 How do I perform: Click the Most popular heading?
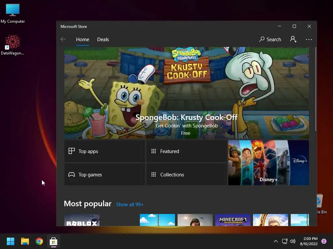(88, 204)
